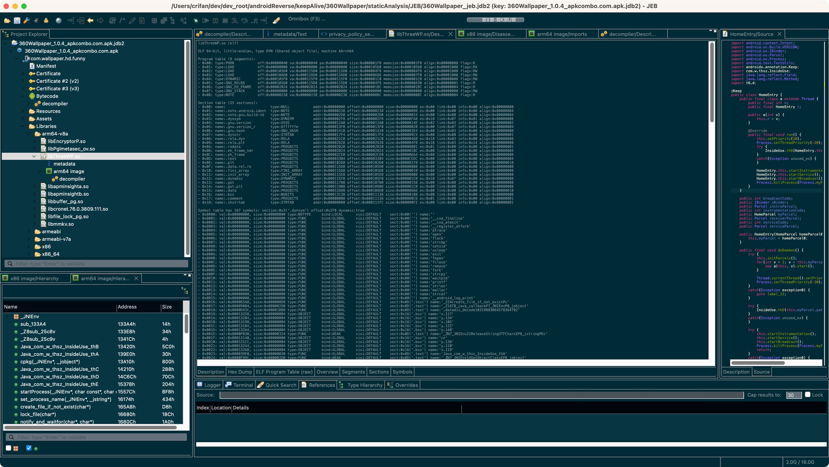This screenshot has width=829, height=467.
Task: Click the hierarchy filter input field
Action: [x=96, y=437]
